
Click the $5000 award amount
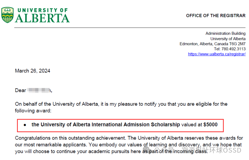[x=210, y=125]
